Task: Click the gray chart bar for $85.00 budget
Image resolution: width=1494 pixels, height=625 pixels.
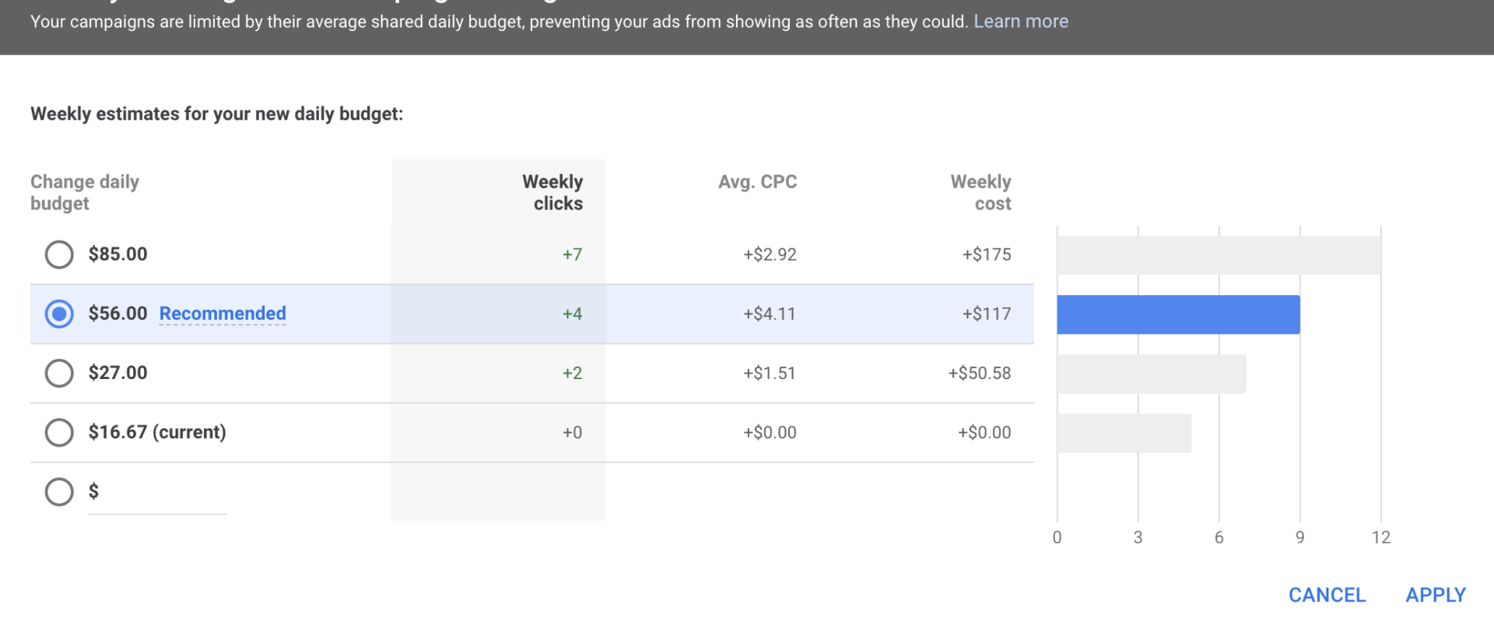Action: 1219,255
